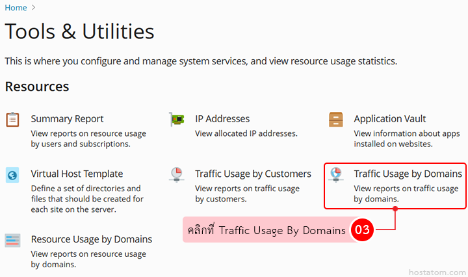This screenshot has height=277, width=468.
Task: Click the Traffic Usage by Customers icon
Action: [176, 175]
